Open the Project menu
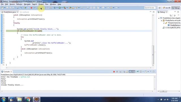Screen dimensions: 181x102 click(x=41, y=4)
